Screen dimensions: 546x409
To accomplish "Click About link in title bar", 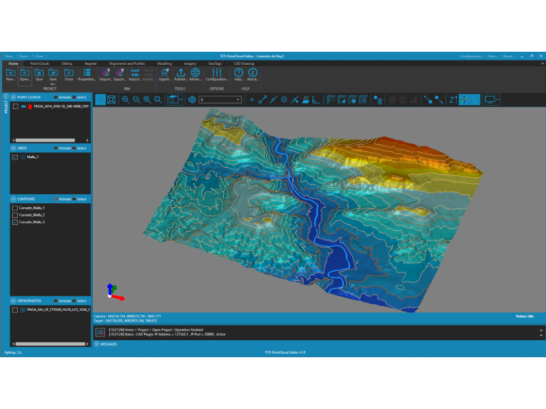I will (x=508, y=56).
